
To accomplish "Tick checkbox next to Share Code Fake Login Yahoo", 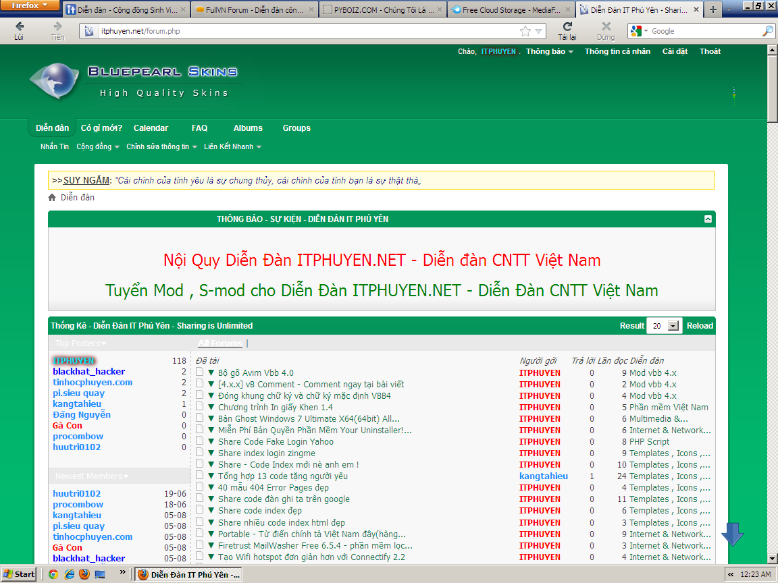I will 200,441.
